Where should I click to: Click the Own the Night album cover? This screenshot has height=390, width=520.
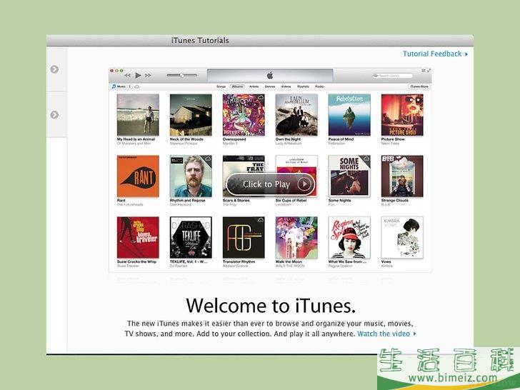click(296, 115)
